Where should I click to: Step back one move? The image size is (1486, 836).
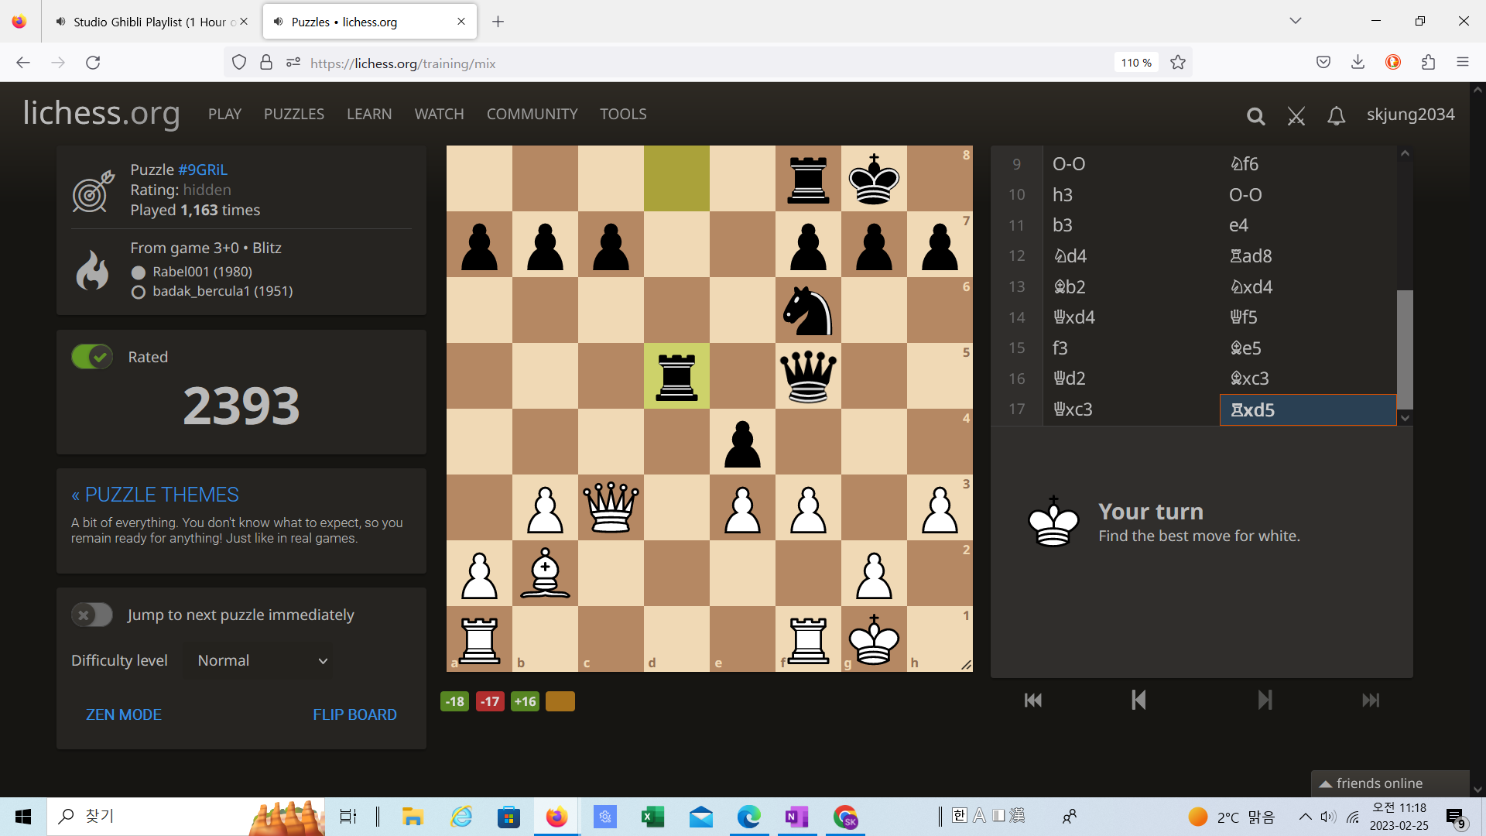1138,701
